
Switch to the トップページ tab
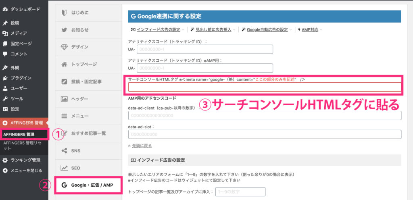tap(88, 64)
